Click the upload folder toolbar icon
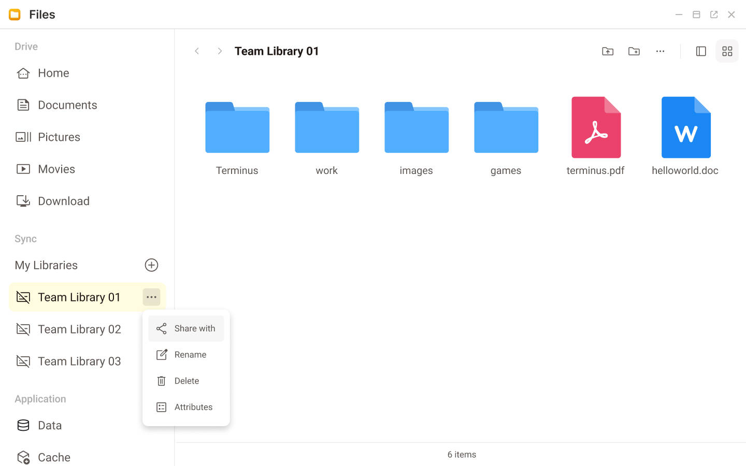The width and height of the screenshot is (746, 466). pos(608,51)
